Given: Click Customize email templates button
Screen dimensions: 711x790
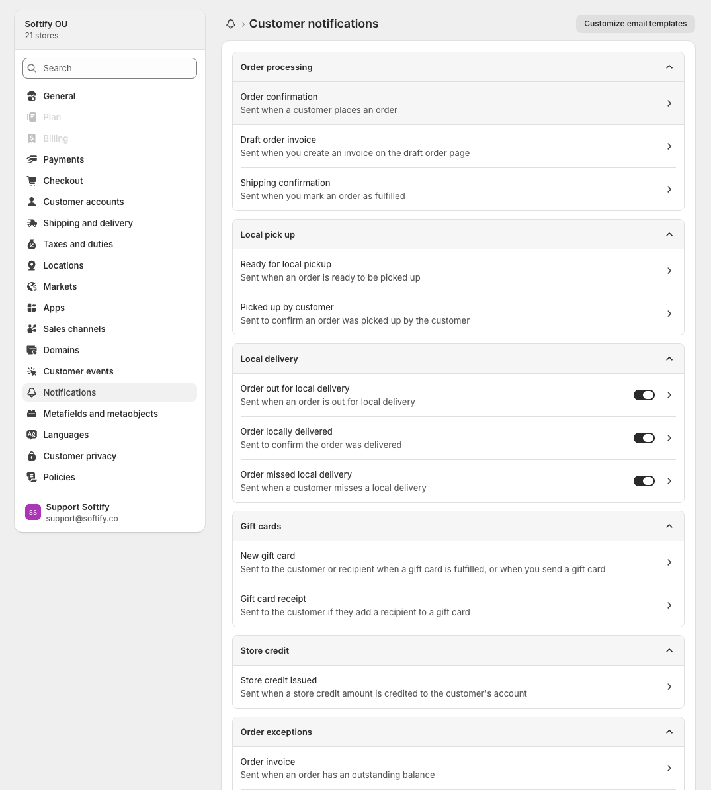Looking at the screenshot, I should tap(636, 24).
